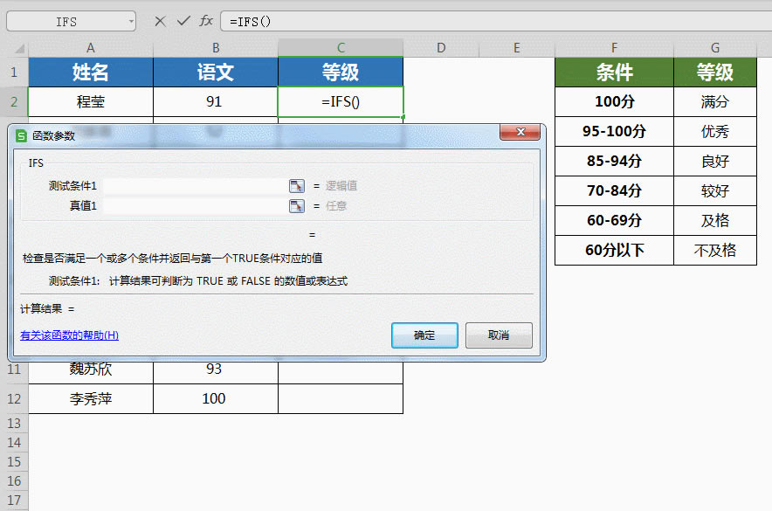
Task: Click the 测试条件1 input field
Action: tap(196, 185)
